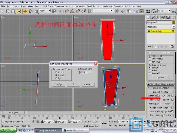The width and height of the screenshot is (177, 133).
Task: Open the Material Editor spheres icon
Action: pos(148,11)
